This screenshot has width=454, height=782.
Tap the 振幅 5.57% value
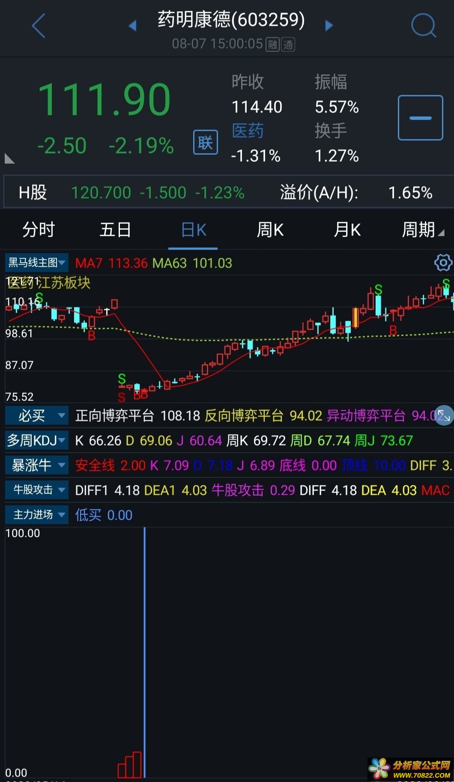(337, 107)
